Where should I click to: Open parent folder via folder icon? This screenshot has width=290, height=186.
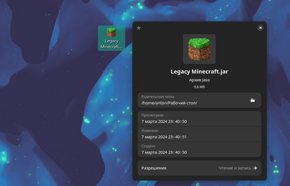(x=253, y=100)
